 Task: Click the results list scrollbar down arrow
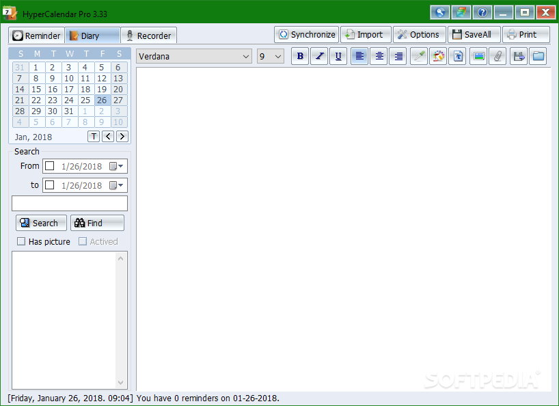[120, 383]
